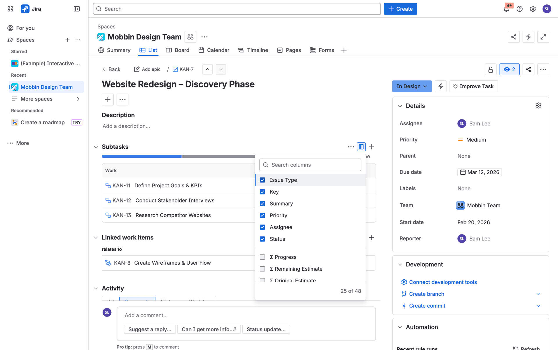Go to previous work item arrow
The image size is (558, 350).
pyautogui.click(x=208, y=69)
